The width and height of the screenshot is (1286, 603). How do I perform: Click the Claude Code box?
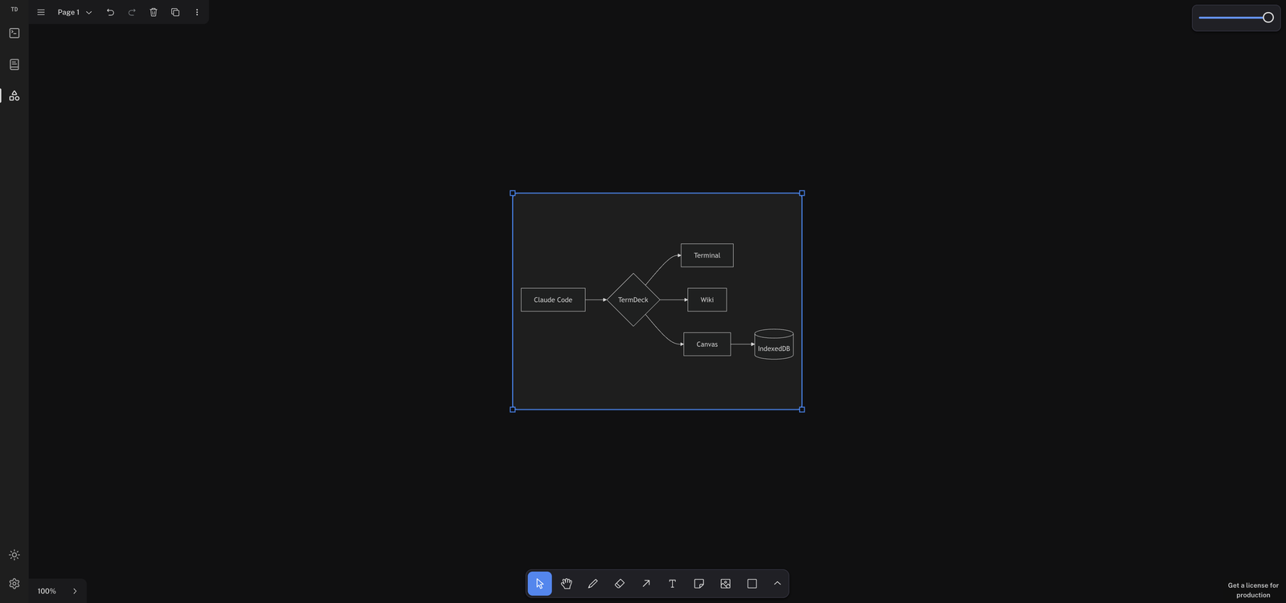point(553,299)
